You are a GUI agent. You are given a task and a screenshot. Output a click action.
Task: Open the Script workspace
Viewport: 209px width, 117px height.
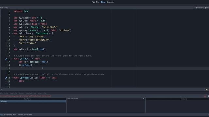(x=103, y=2)
